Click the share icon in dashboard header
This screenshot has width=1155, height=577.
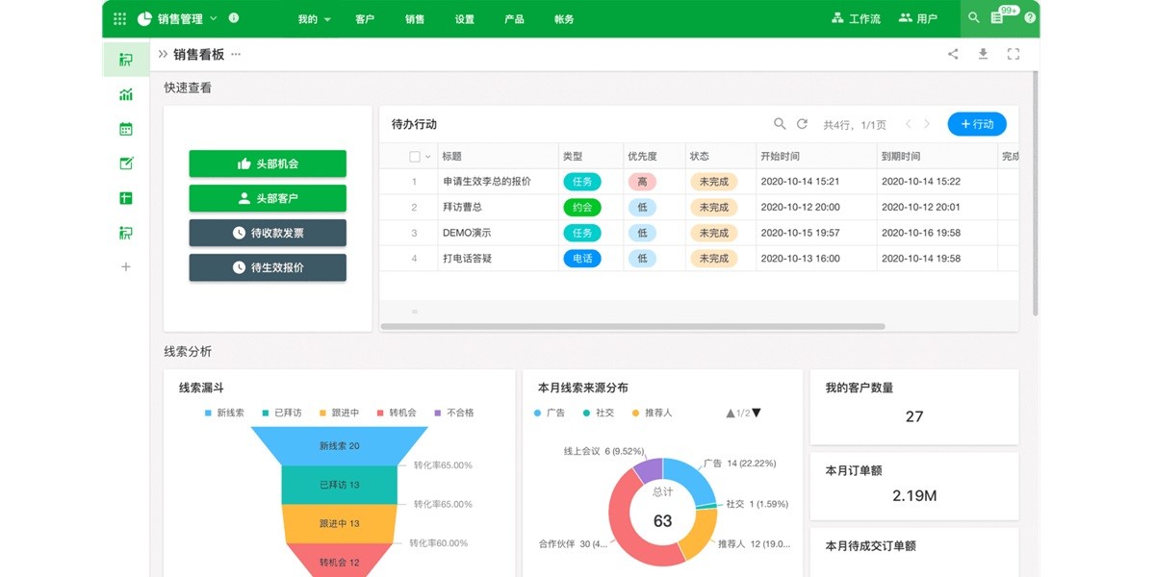tap(953, 54)
